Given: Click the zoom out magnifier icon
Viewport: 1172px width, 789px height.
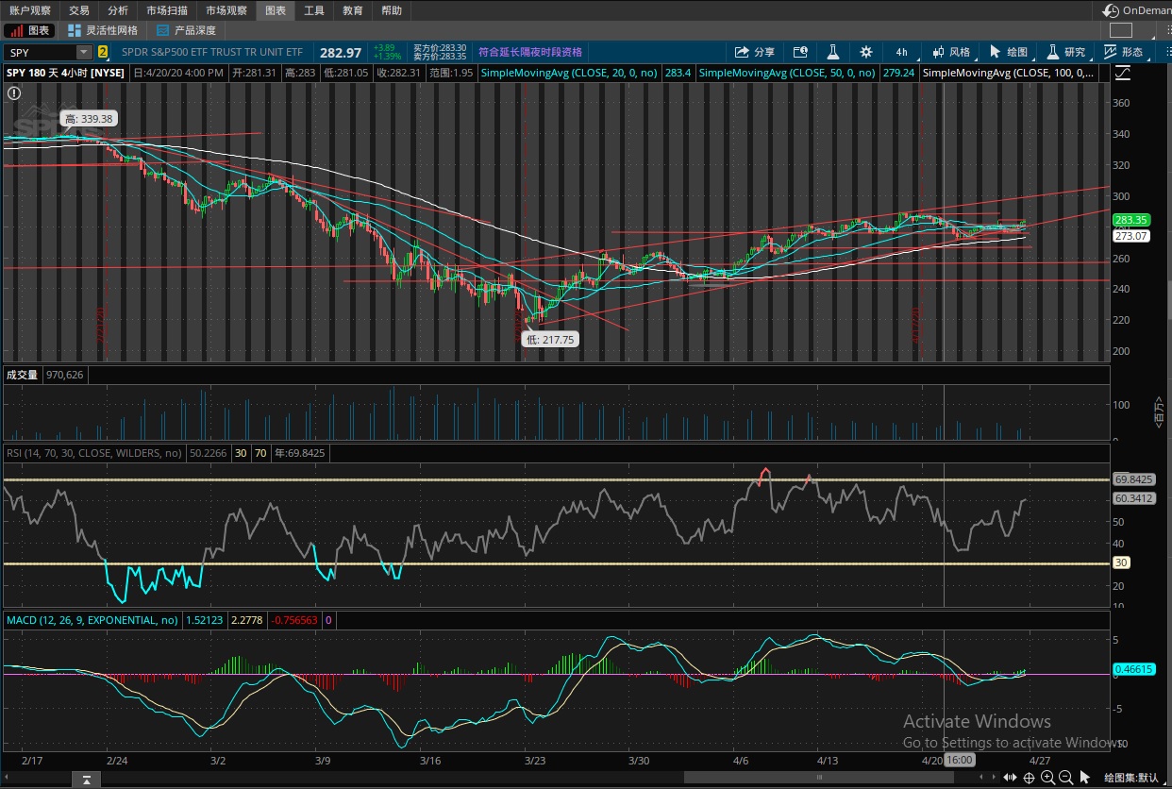Looking at the screenshot, I should [x=1066, y=779].
